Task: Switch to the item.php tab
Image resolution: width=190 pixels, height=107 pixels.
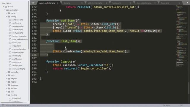Action: pyautogui.click(x=67, y=3)
